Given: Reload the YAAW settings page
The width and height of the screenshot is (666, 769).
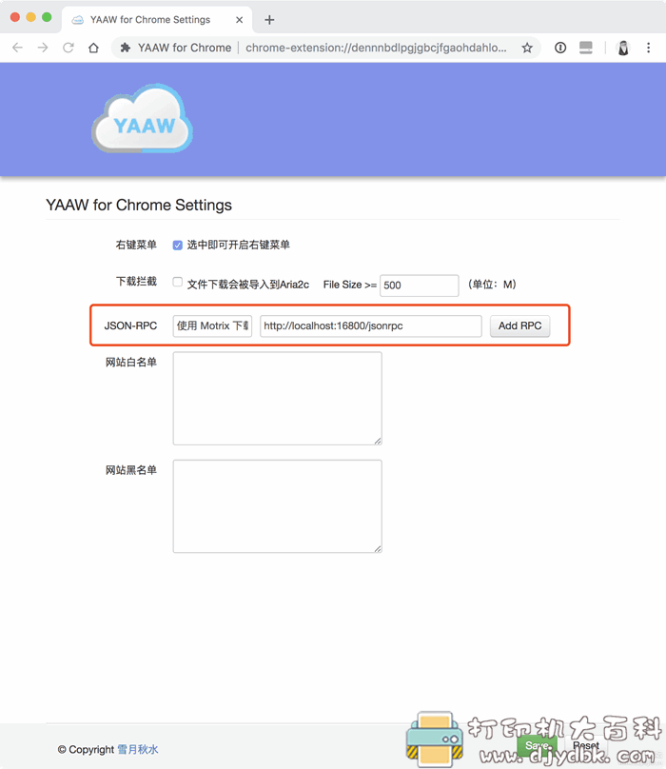Looking at the screenshot, I should pyautogui.click(x=69, y=48).
